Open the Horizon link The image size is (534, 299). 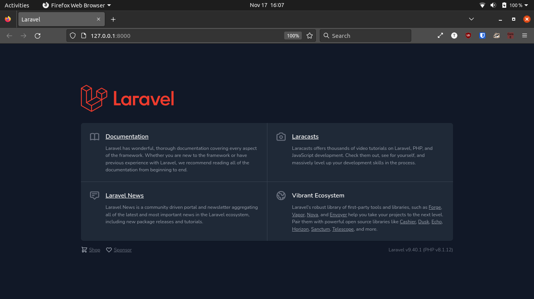pos(300,229)
